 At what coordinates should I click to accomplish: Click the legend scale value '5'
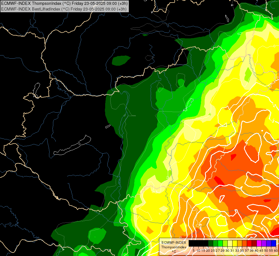(x=194, y=251)
